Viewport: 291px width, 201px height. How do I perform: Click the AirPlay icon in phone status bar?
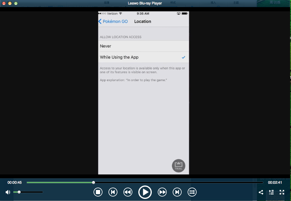(179, 13)
